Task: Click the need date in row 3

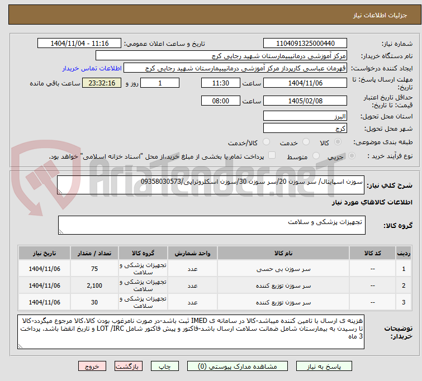Action: [x=44, y=302]
